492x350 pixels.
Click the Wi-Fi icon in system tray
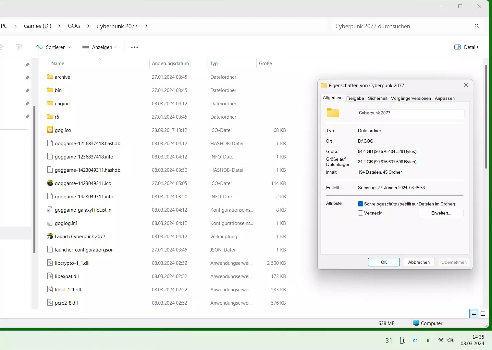click(x=441, y=340)
